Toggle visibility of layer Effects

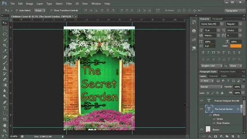coord(210,115)
